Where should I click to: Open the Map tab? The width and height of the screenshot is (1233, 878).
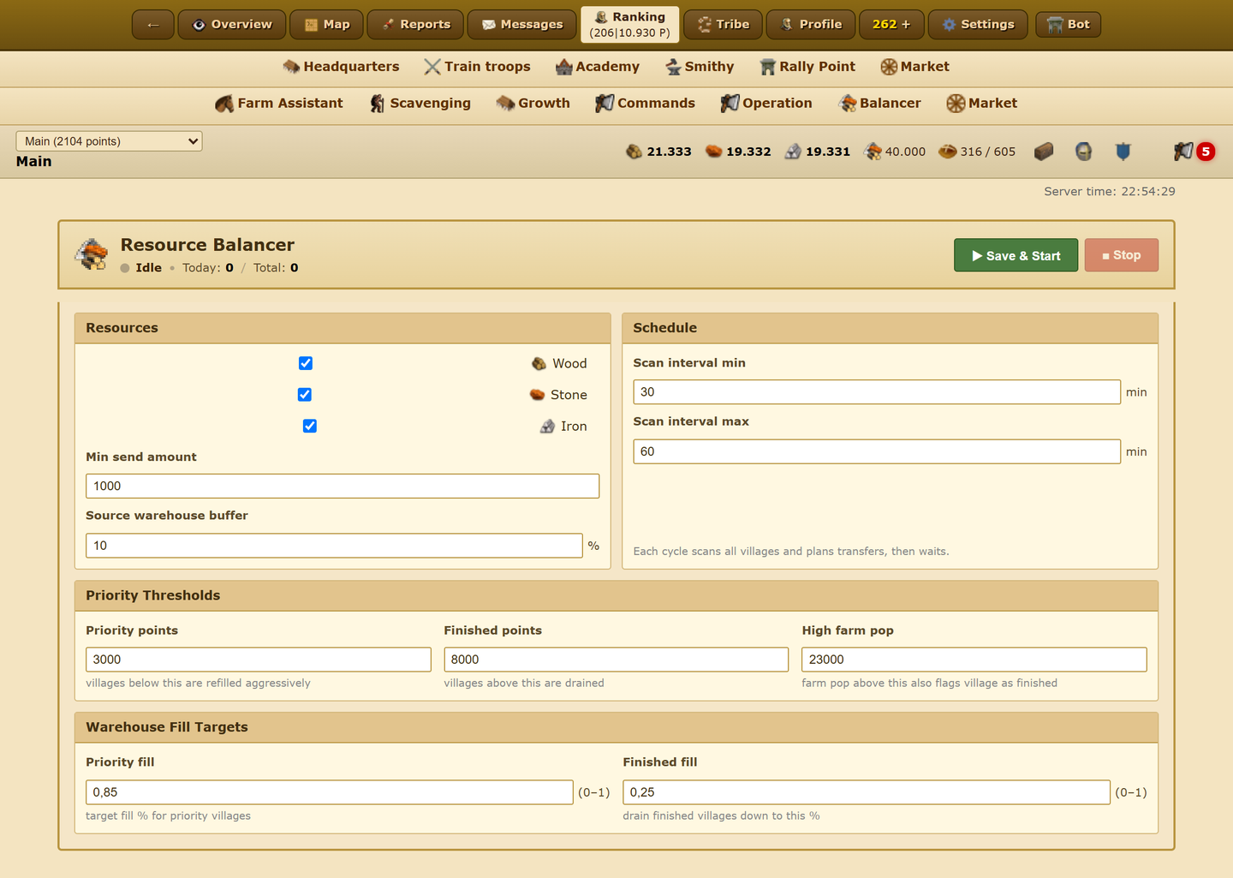tap(327, 25)
